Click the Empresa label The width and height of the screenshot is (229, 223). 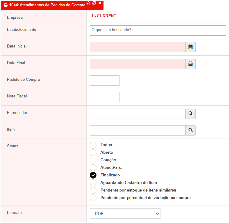click(x=15, y=18)
